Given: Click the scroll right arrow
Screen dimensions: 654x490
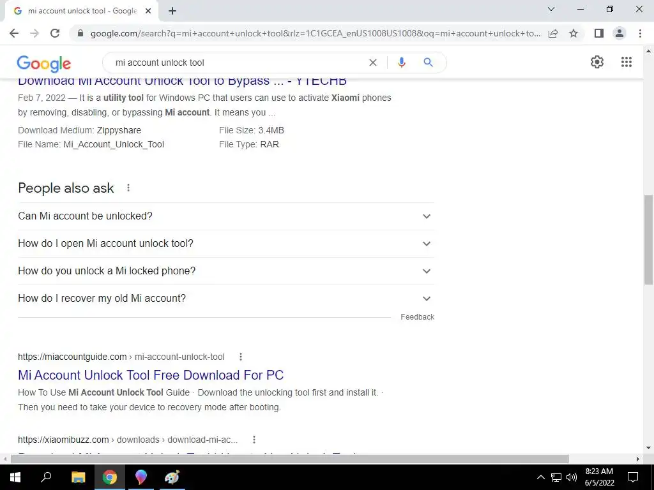Looking at the screenshot, I should pos(638,459).
